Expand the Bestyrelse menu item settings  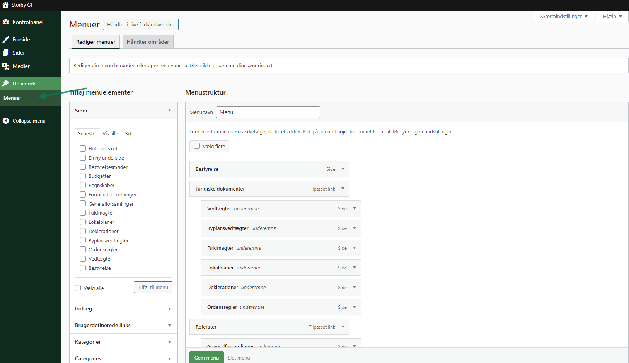point(343,169)
